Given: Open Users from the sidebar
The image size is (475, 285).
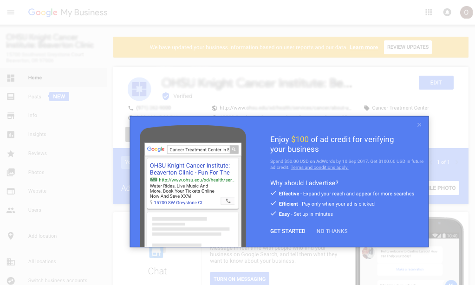Looking at the screenshot, I should click(x=34, y=210).
